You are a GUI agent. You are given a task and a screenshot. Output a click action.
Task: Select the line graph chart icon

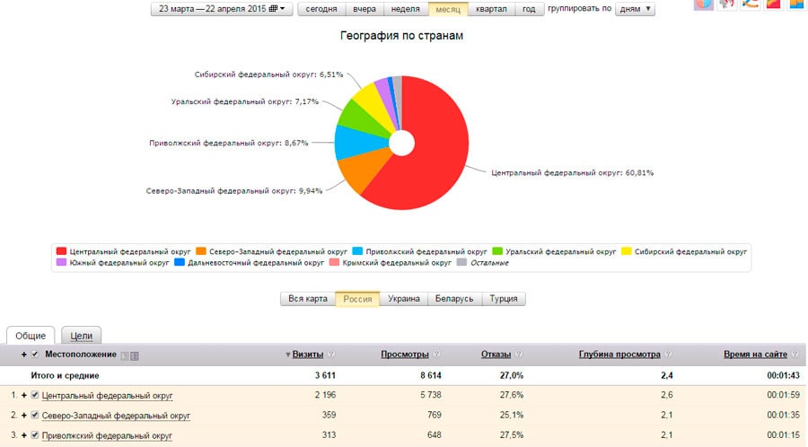pos(751,4)
